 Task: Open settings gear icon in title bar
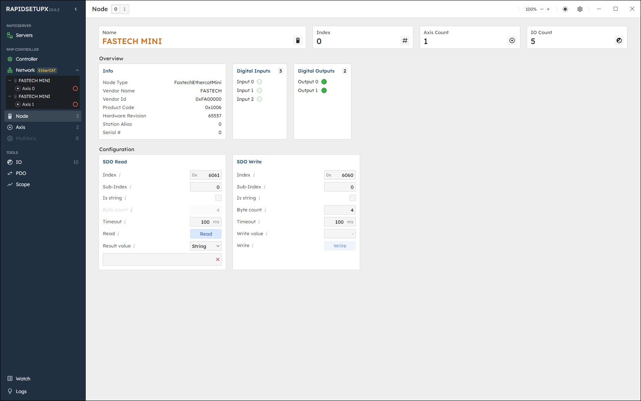click(580, 9)
